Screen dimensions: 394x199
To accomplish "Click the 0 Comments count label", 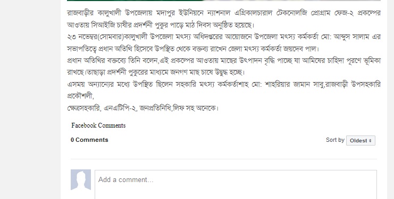I will click(x=89, y=140).
